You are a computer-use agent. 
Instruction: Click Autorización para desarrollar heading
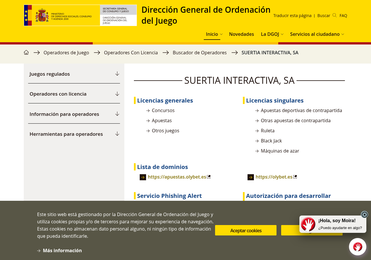[288, 196]
